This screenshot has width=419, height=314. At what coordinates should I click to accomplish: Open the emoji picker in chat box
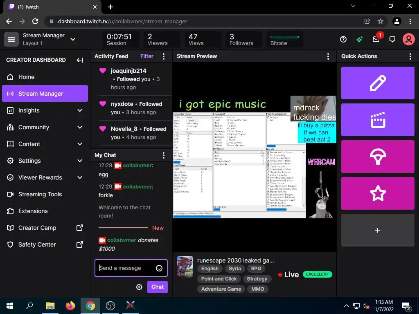point(159,268)
